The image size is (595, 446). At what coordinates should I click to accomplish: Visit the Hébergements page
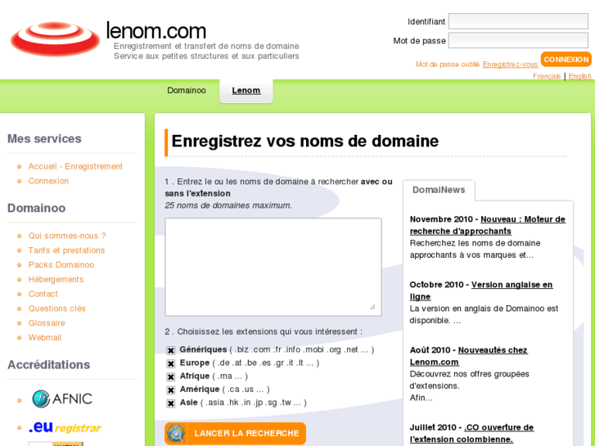(56, 279)
